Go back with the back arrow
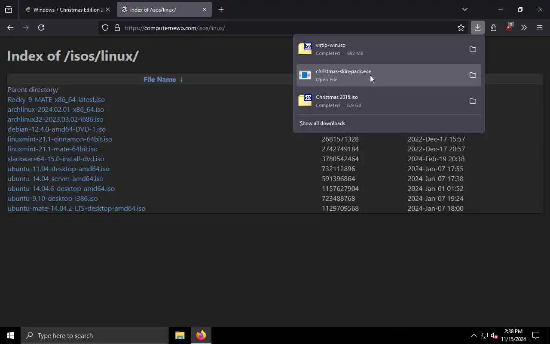 point(10,28)
